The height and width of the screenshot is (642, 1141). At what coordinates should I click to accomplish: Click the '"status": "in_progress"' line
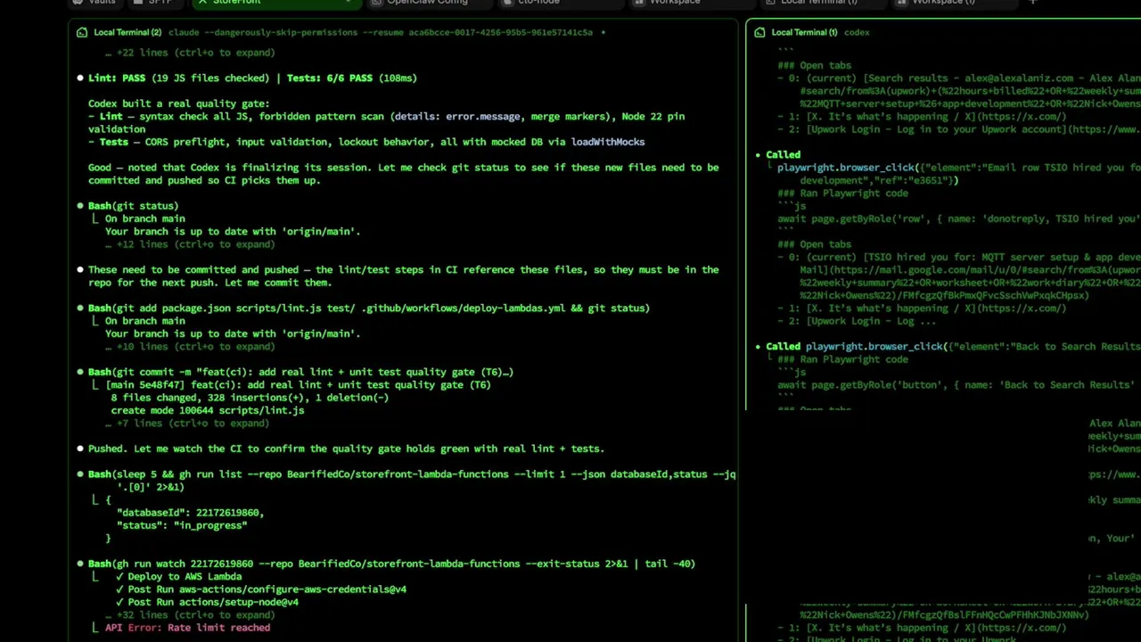tap(182, 525)
